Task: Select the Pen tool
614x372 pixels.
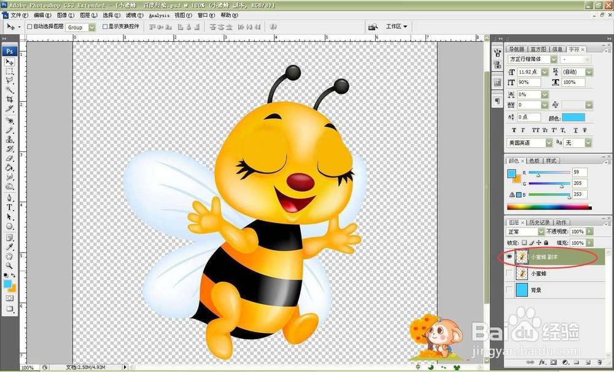Action: 9,198
